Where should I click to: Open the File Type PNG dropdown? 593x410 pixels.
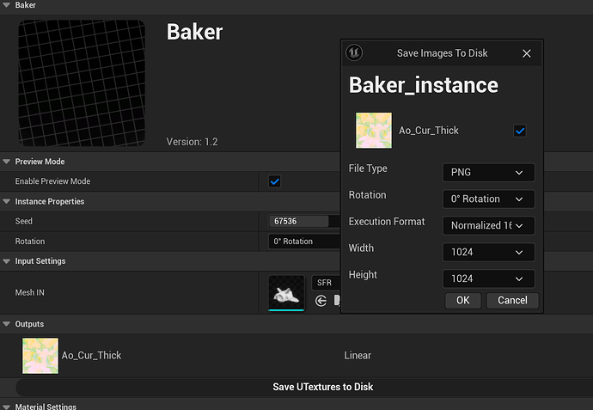click(x=488, y=172)
